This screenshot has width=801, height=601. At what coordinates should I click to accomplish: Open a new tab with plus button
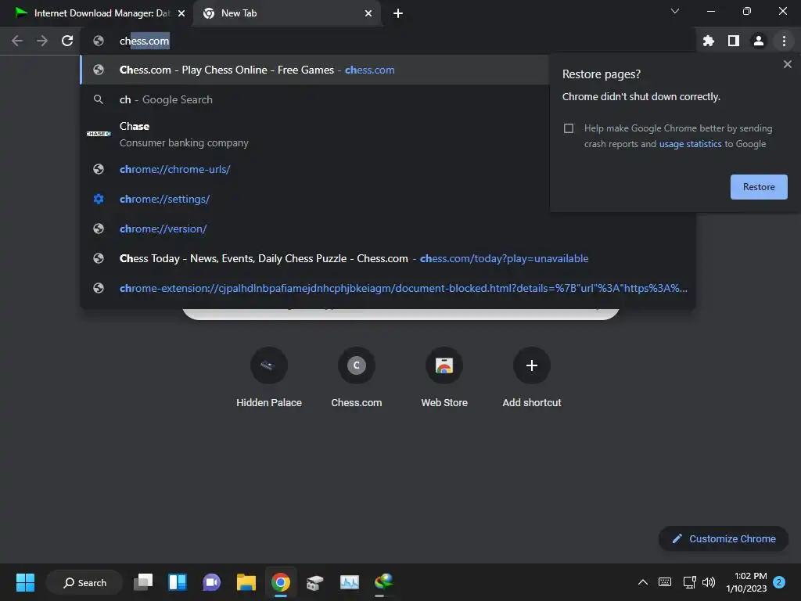point(398,13)
